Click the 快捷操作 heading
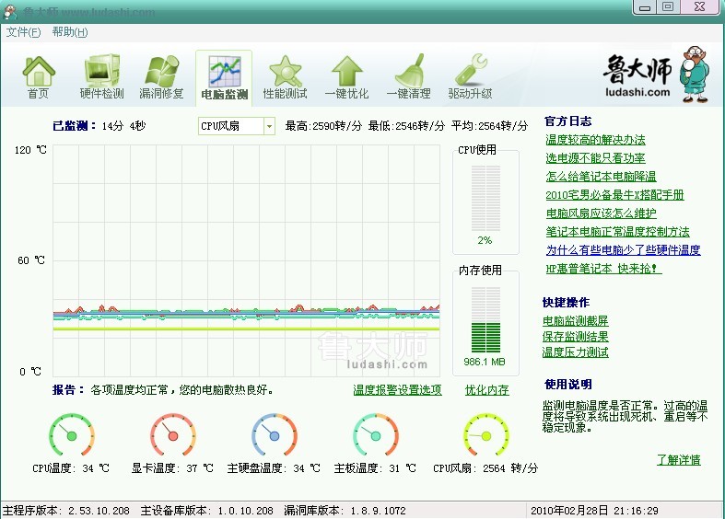This screenshot has height=519, width=725. point(566,303)
